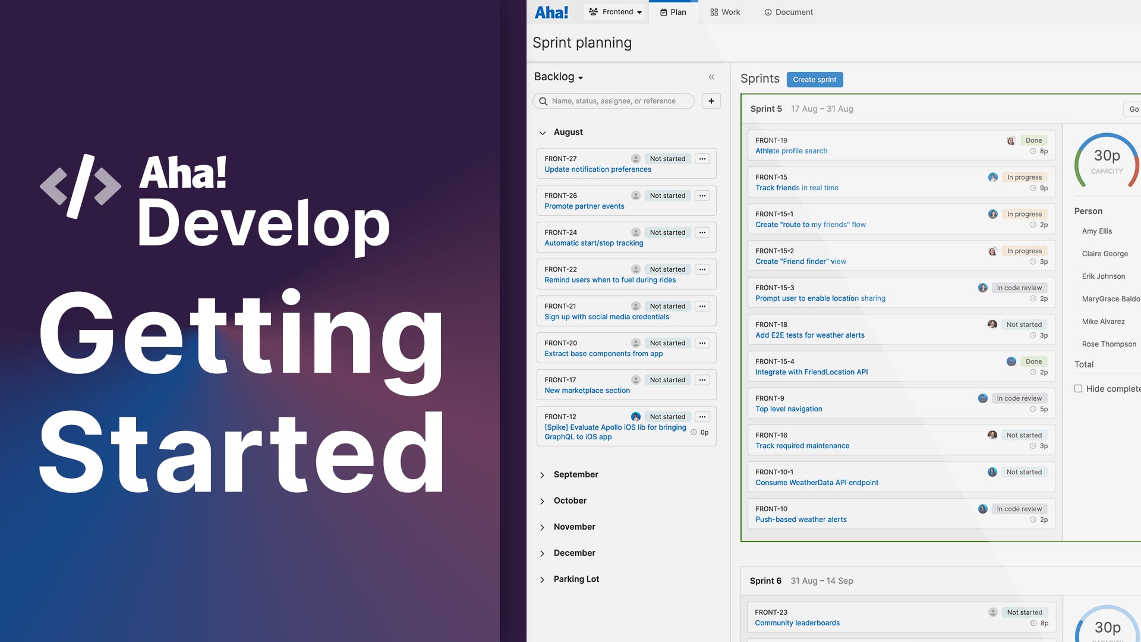Screen dimensions: 1141x642
Task: Click the unassigned avatar on FRONT-27
Action: [x=636, y=159]
